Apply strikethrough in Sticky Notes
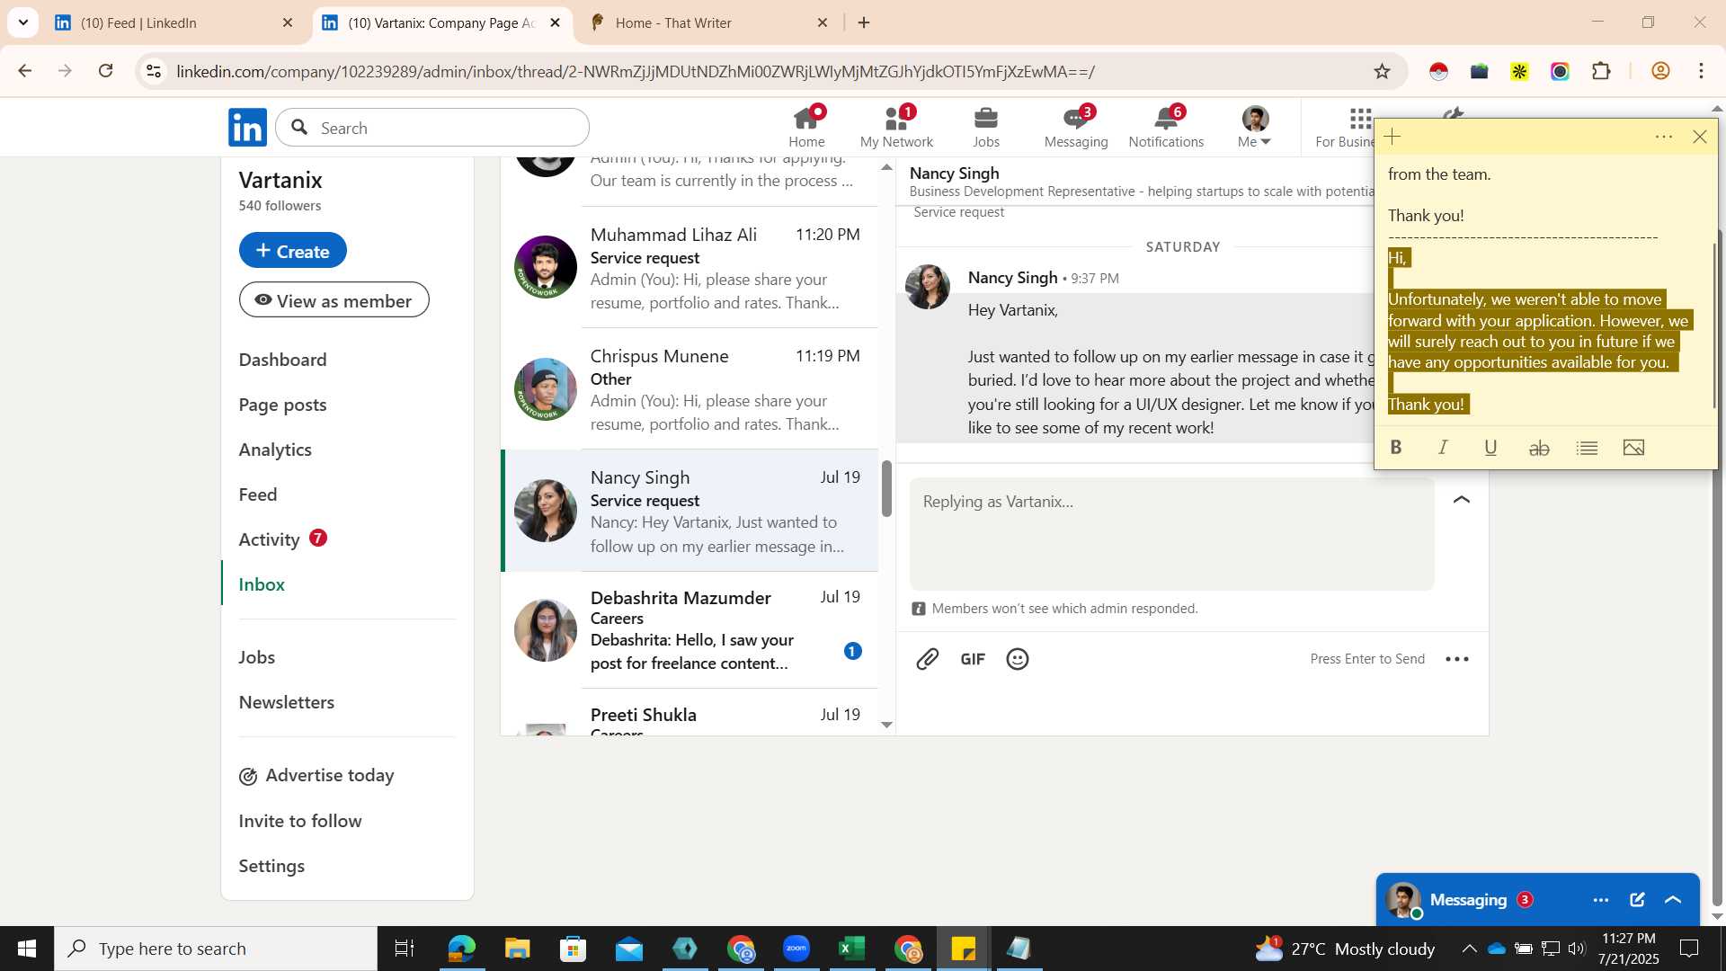The height and width of the screenshot is (971, 1726). (x=1539, y=448)
